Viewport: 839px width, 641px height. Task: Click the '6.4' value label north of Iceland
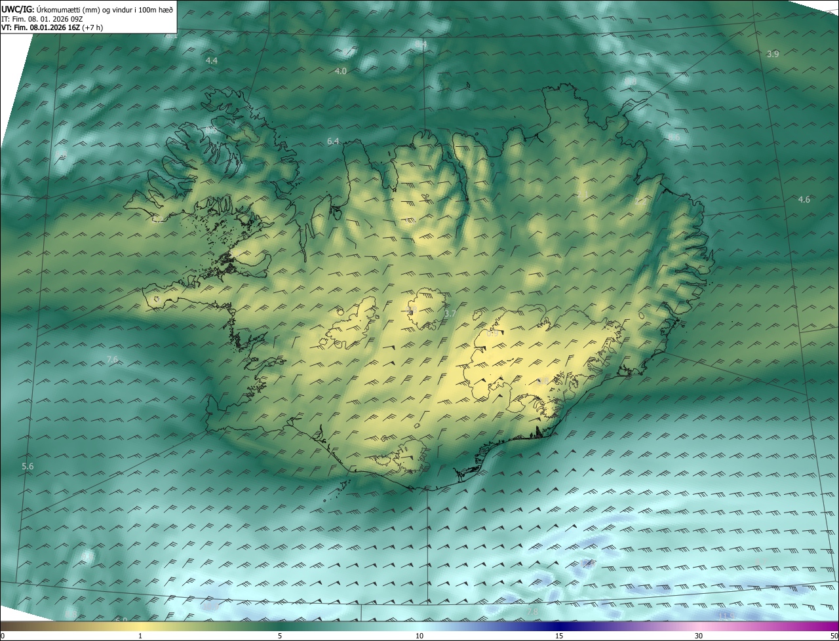pyautogui.click(x=333, y=142)
